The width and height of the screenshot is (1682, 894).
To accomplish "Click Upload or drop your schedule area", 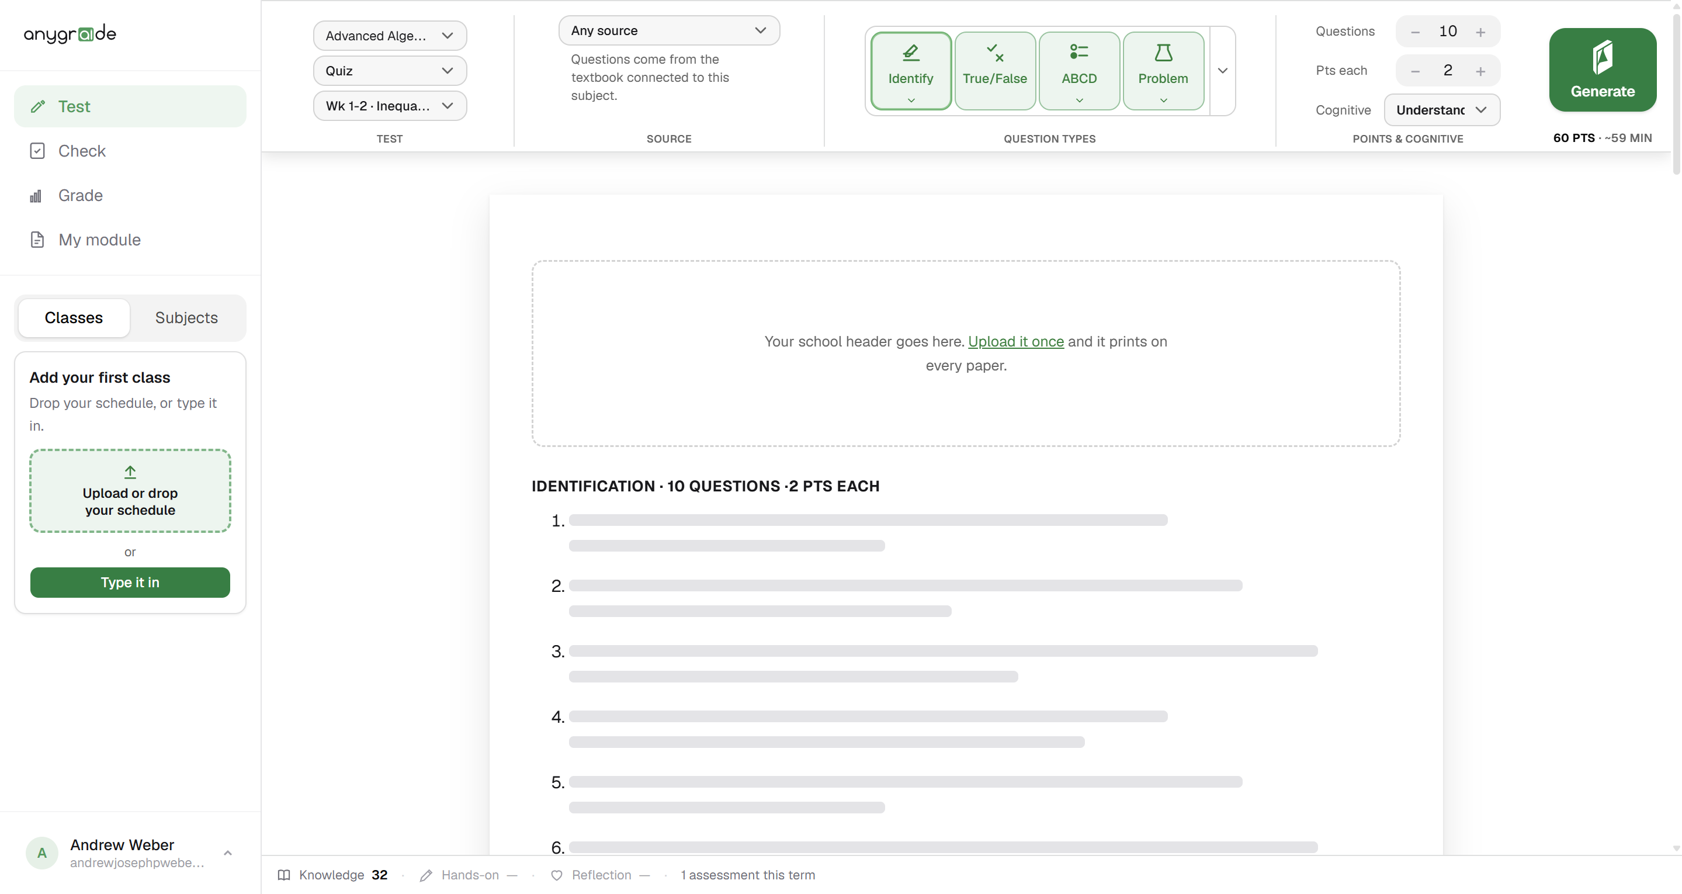I will coord(130,490).
